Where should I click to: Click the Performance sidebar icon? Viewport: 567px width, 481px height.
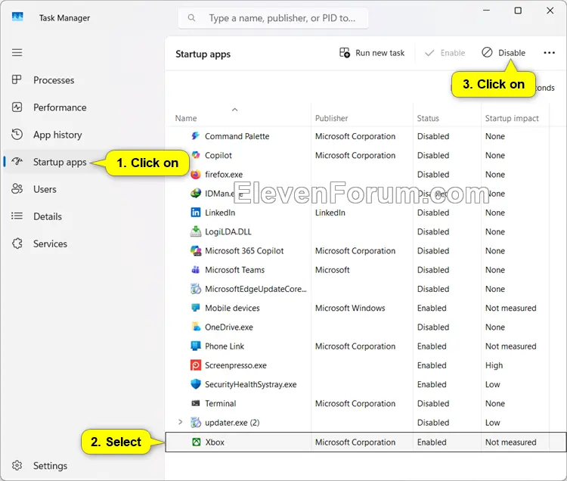click(17, 107)
